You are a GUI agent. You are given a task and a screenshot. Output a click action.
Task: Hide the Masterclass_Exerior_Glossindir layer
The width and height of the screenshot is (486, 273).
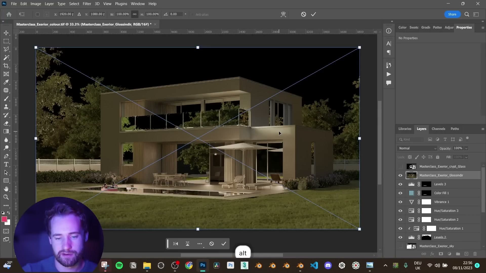pos(400,175)
